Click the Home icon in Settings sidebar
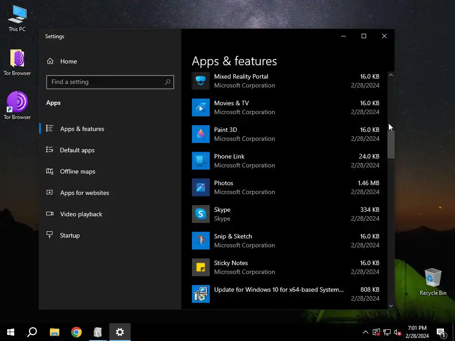The width and height of the screenshot is (455, 341). 50,61
